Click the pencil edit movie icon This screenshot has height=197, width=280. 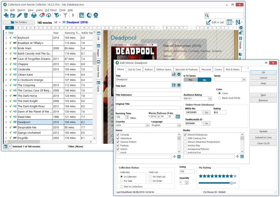(x=19, y=15)
